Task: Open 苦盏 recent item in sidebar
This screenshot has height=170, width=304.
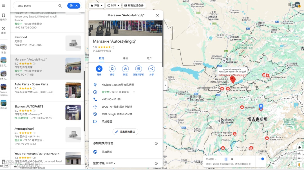Action: pyautogui.click(x=3, y=49)
